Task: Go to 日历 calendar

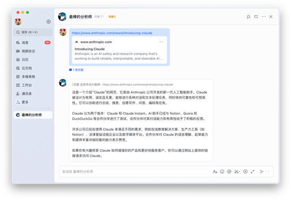Action: coord(33,60)
